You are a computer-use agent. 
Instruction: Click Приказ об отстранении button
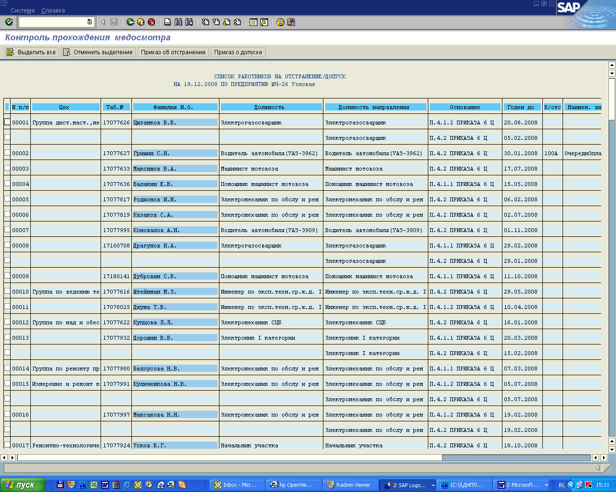173,52
